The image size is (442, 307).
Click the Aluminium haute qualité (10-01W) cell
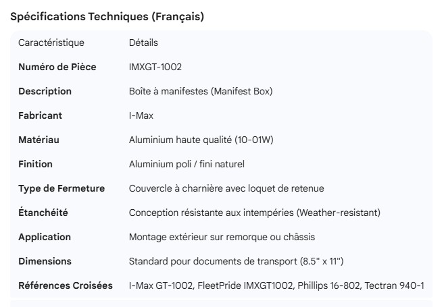click(x=200, y=140)
